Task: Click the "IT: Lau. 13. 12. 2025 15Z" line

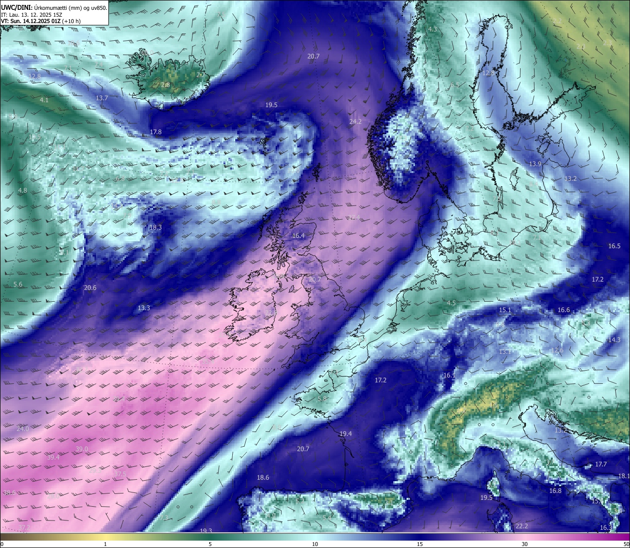Action: tap(31, 15)
